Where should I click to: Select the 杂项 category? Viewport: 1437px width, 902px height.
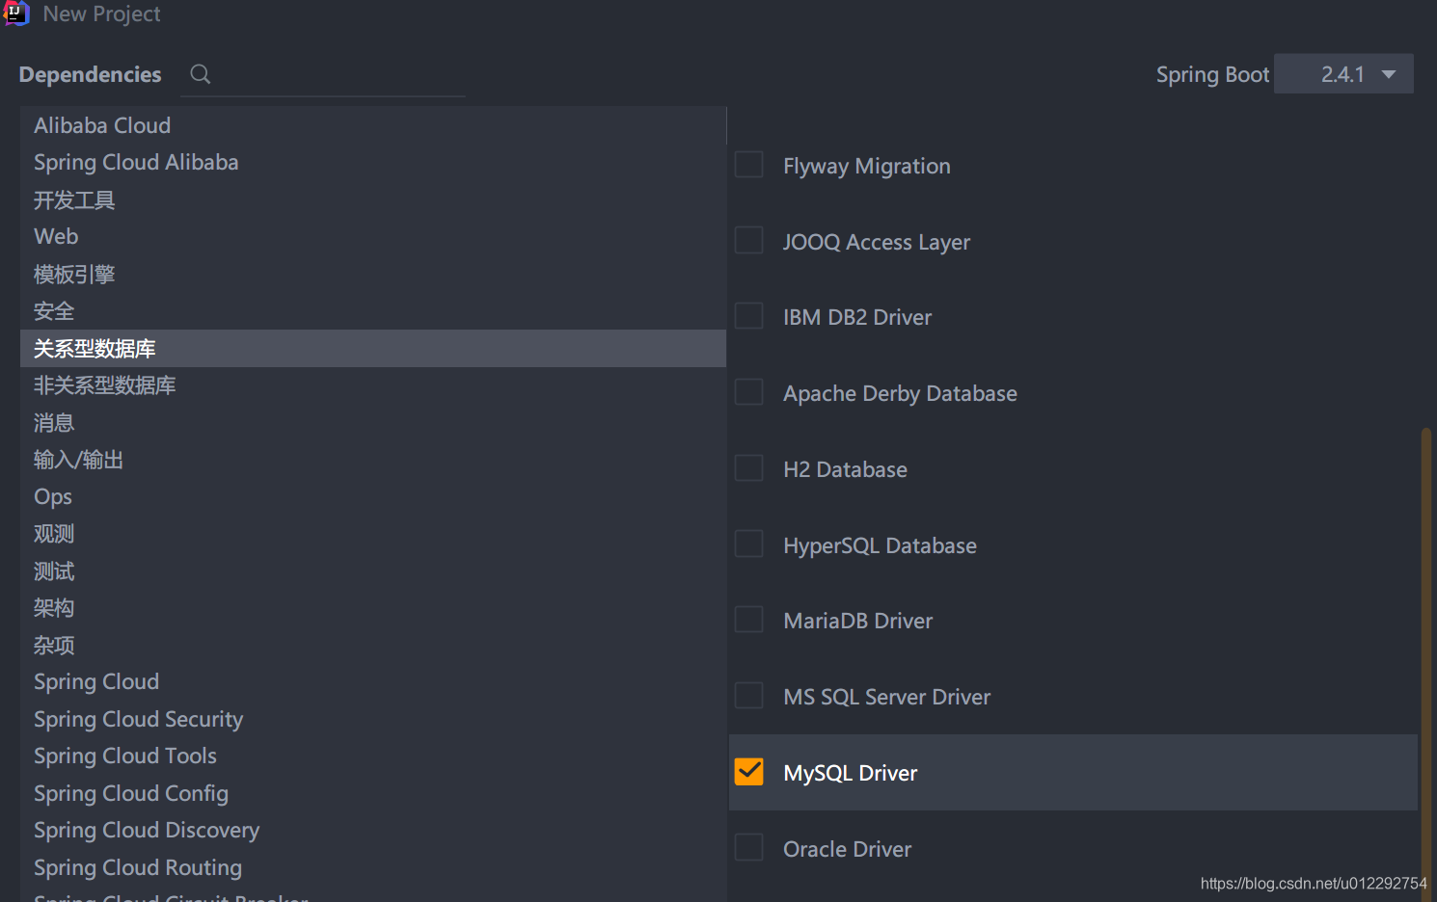pos(373,645)
